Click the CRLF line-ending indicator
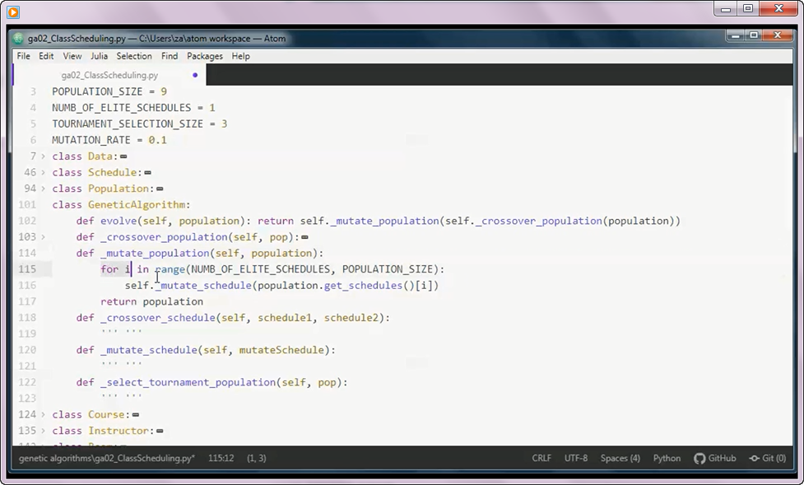Image resolution: width=804 pixels, height=485 pixels. 541,458
